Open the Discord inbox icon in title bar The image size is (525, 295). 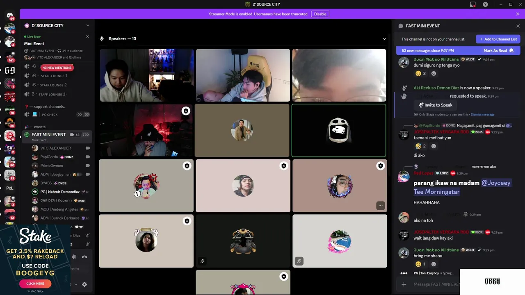tap(473, 5)
